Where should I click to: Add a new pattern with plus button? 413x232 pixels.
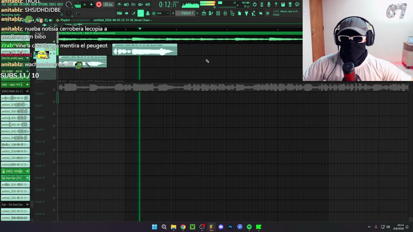click(x=197, y=13)
